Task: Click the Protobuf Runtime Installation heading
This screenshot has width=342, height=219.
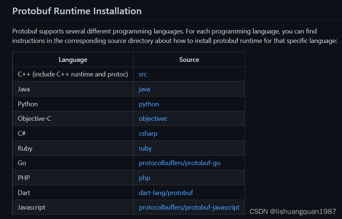Action: (x=77, y=11)
